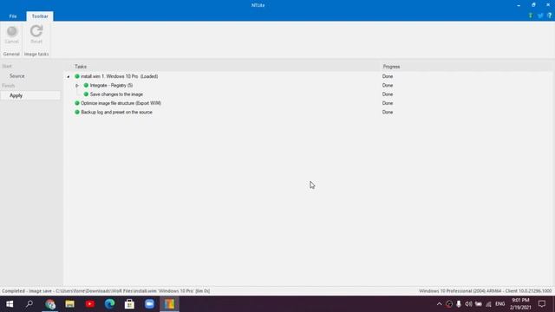Select Source in the left sidebar

[x=17, y=76]
